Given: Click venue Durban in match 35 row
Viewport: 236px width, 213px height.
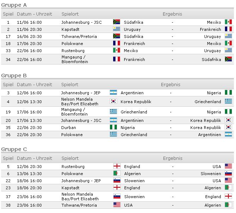Looking at the screenshot, I should click(x=68, y=128).
